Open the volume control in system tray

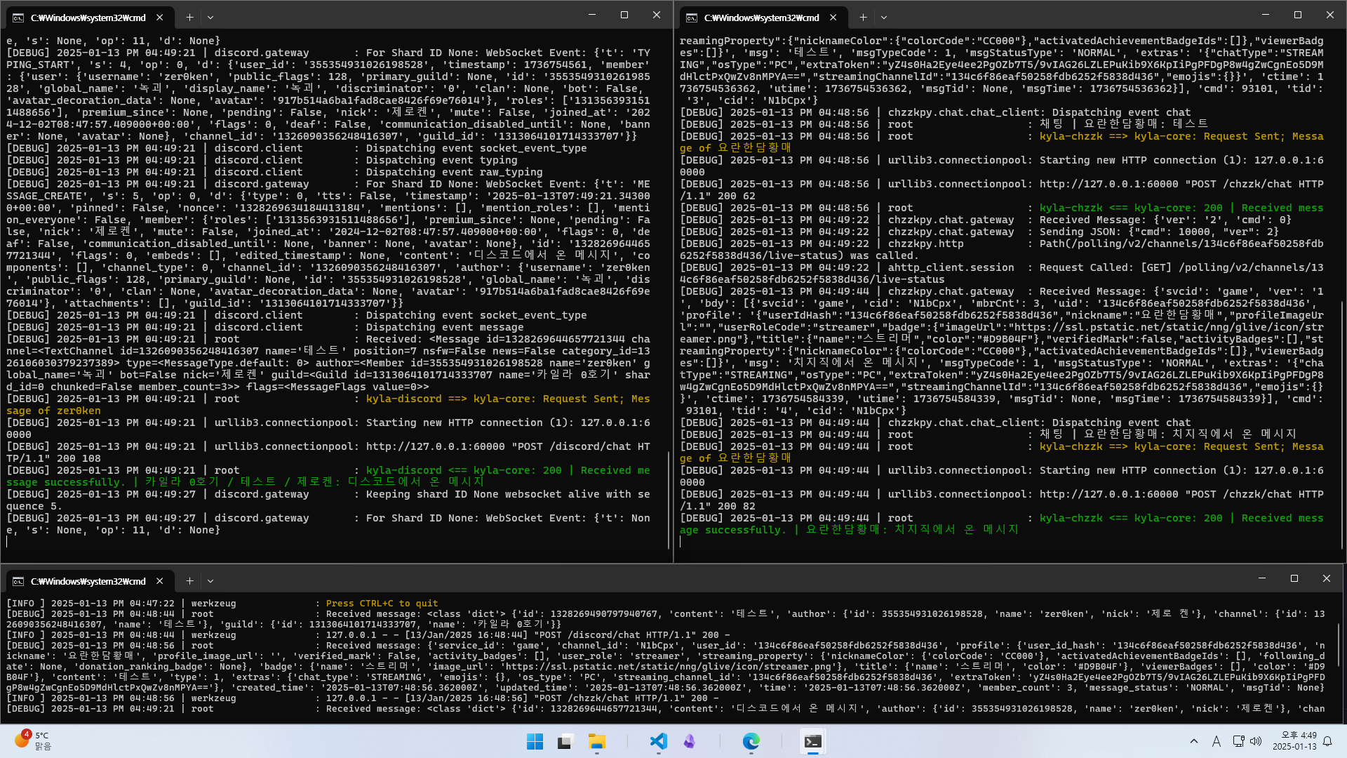pyautogui.click(x=1256, y=741)
